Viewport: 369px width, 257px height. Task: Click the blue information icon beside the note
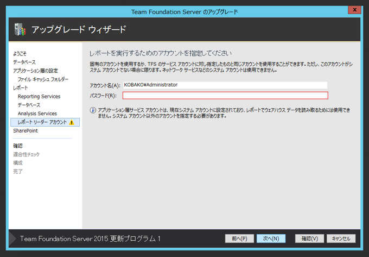(93, 110)
